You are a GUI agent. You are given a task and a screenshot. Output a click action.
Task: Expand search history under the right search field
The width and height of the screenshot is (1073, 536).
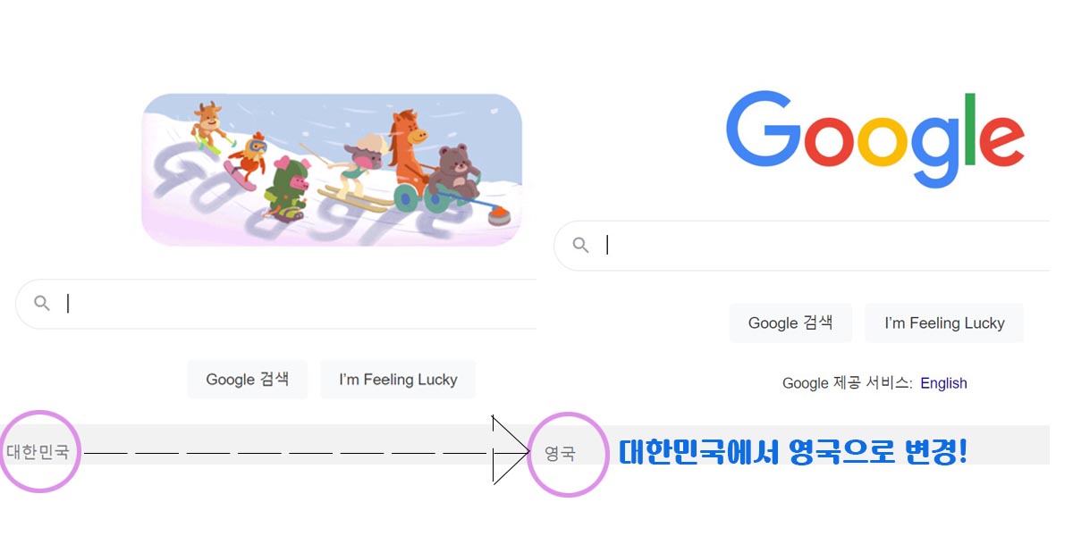coord(805,244)
